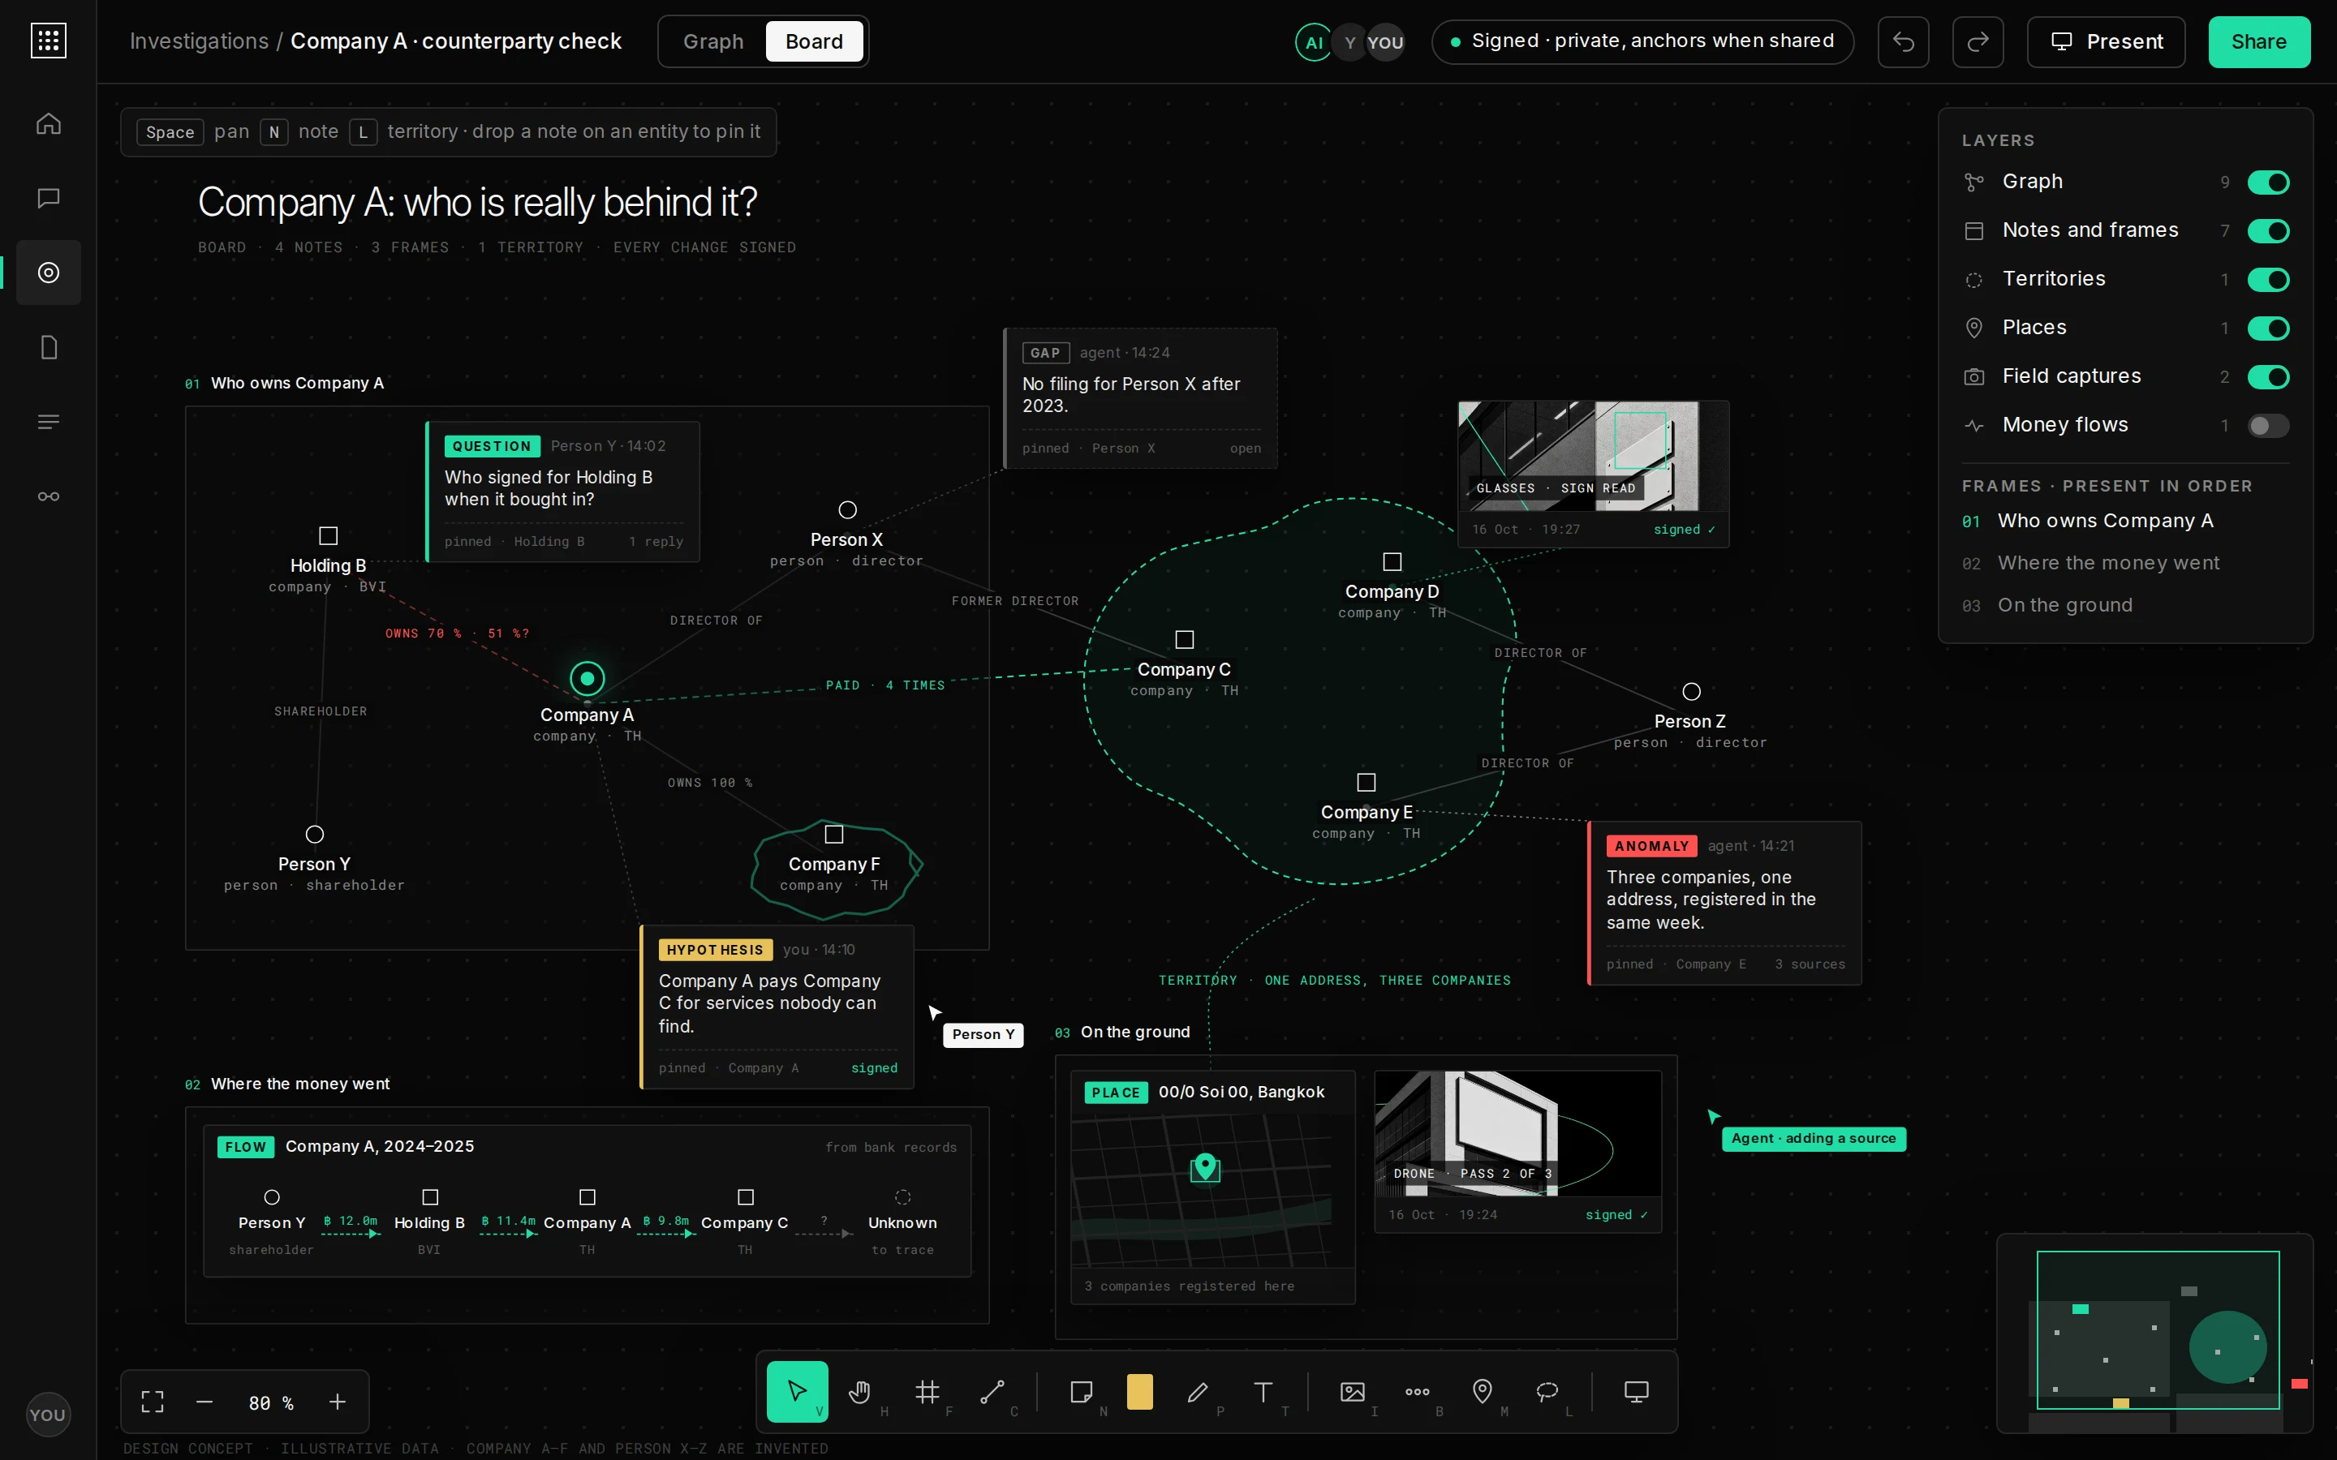Select the frame tool
This screenshot has height=1460, width=2337.
927,1391
